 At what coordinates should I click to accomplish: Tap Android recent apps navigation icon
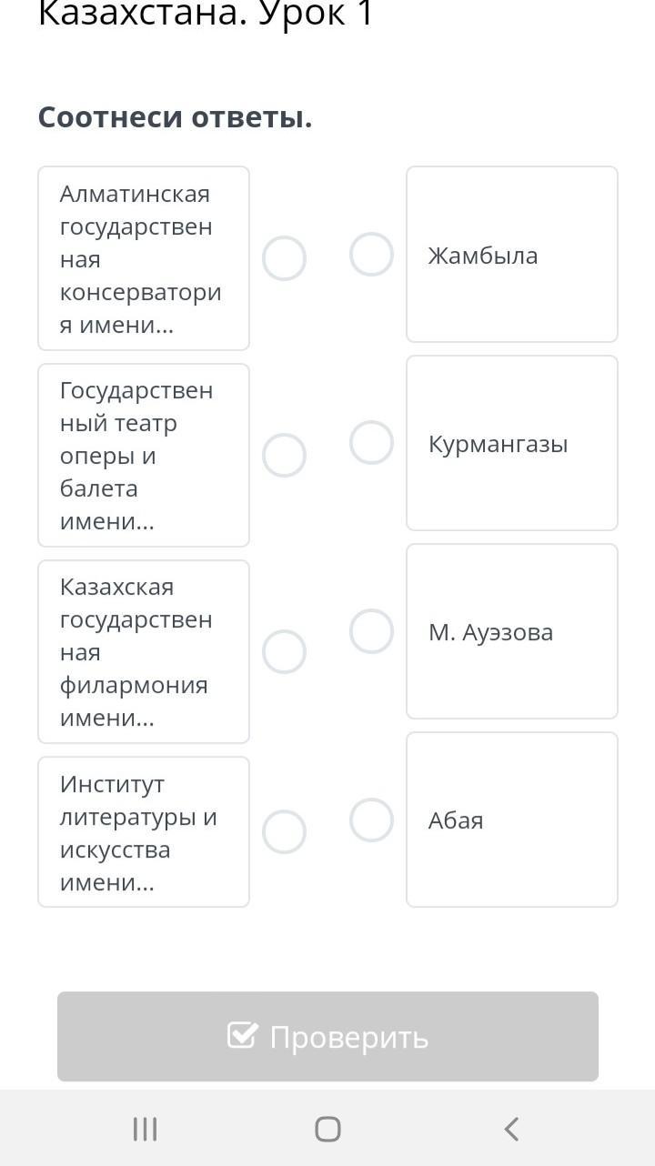click(x=145, y=1129)
